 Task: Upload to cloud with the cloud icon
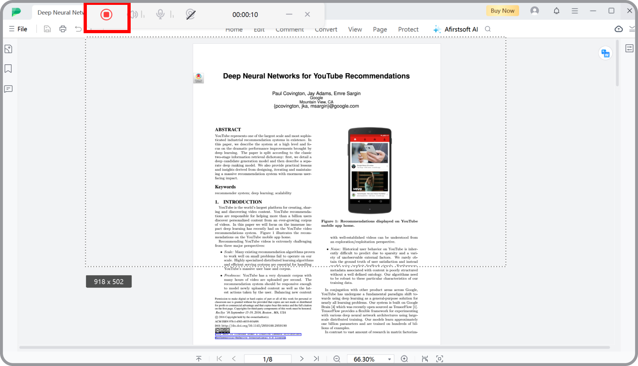coord(619,29)
